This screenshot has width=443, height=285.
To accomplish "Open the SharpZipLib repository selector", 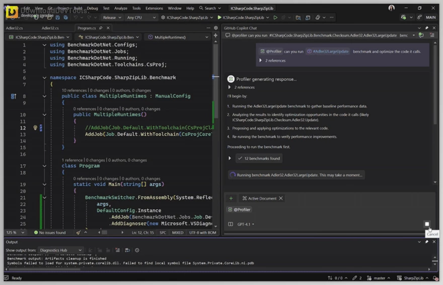I will pyautogui.click(x=412, y=278).
